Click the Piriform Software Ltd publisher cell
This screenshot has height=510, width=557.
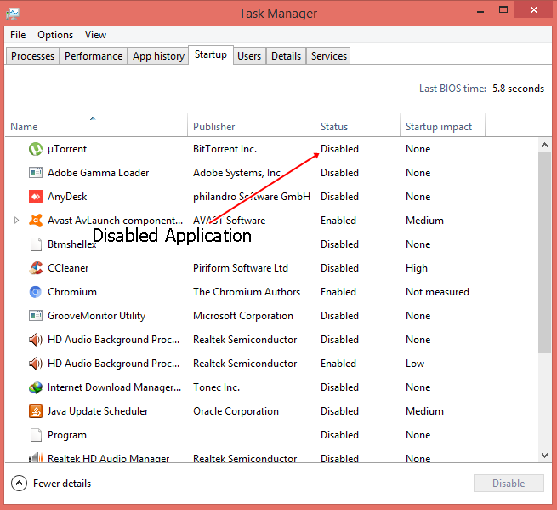tap(241, 268)
